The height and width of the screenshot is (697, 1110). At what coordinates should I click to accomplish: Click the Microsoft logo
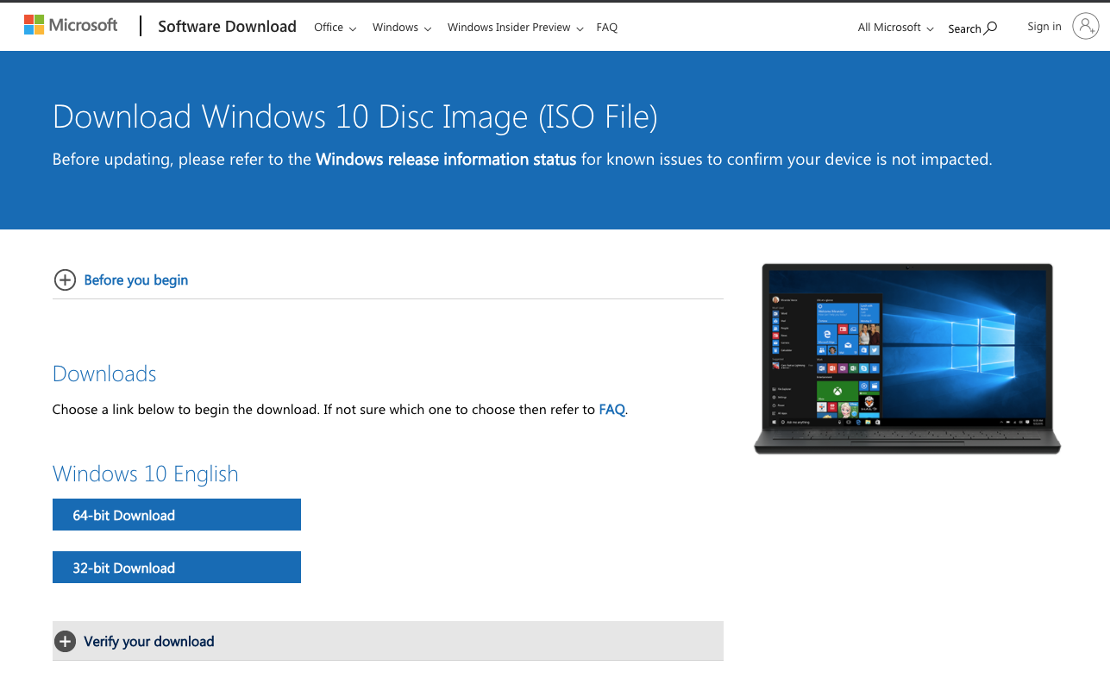[x=71, y=25]
